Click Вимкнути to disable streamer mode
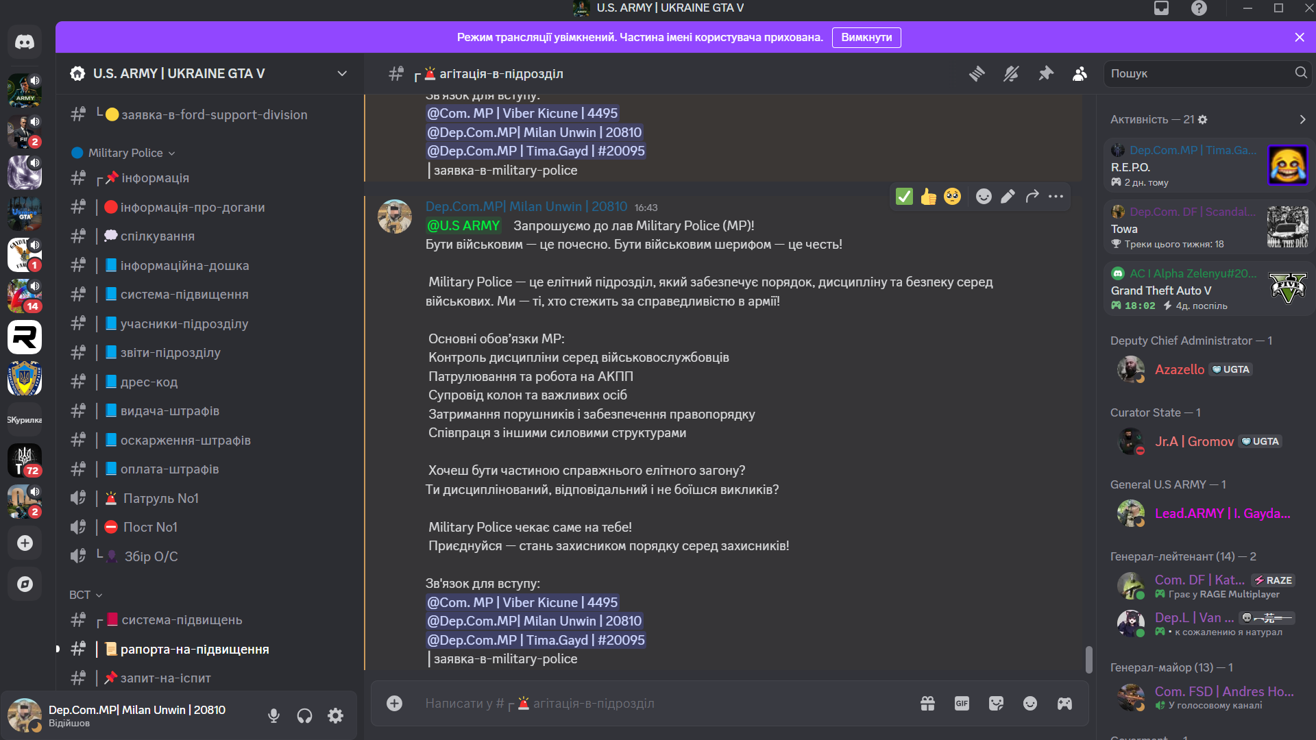The image size is (1316, 740). coord(866,37)
